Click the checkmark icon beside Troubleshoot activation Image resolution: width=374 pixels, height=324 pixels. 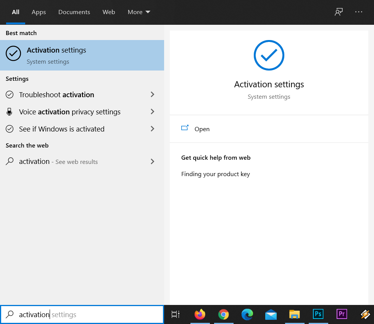(x=10, y=95)
